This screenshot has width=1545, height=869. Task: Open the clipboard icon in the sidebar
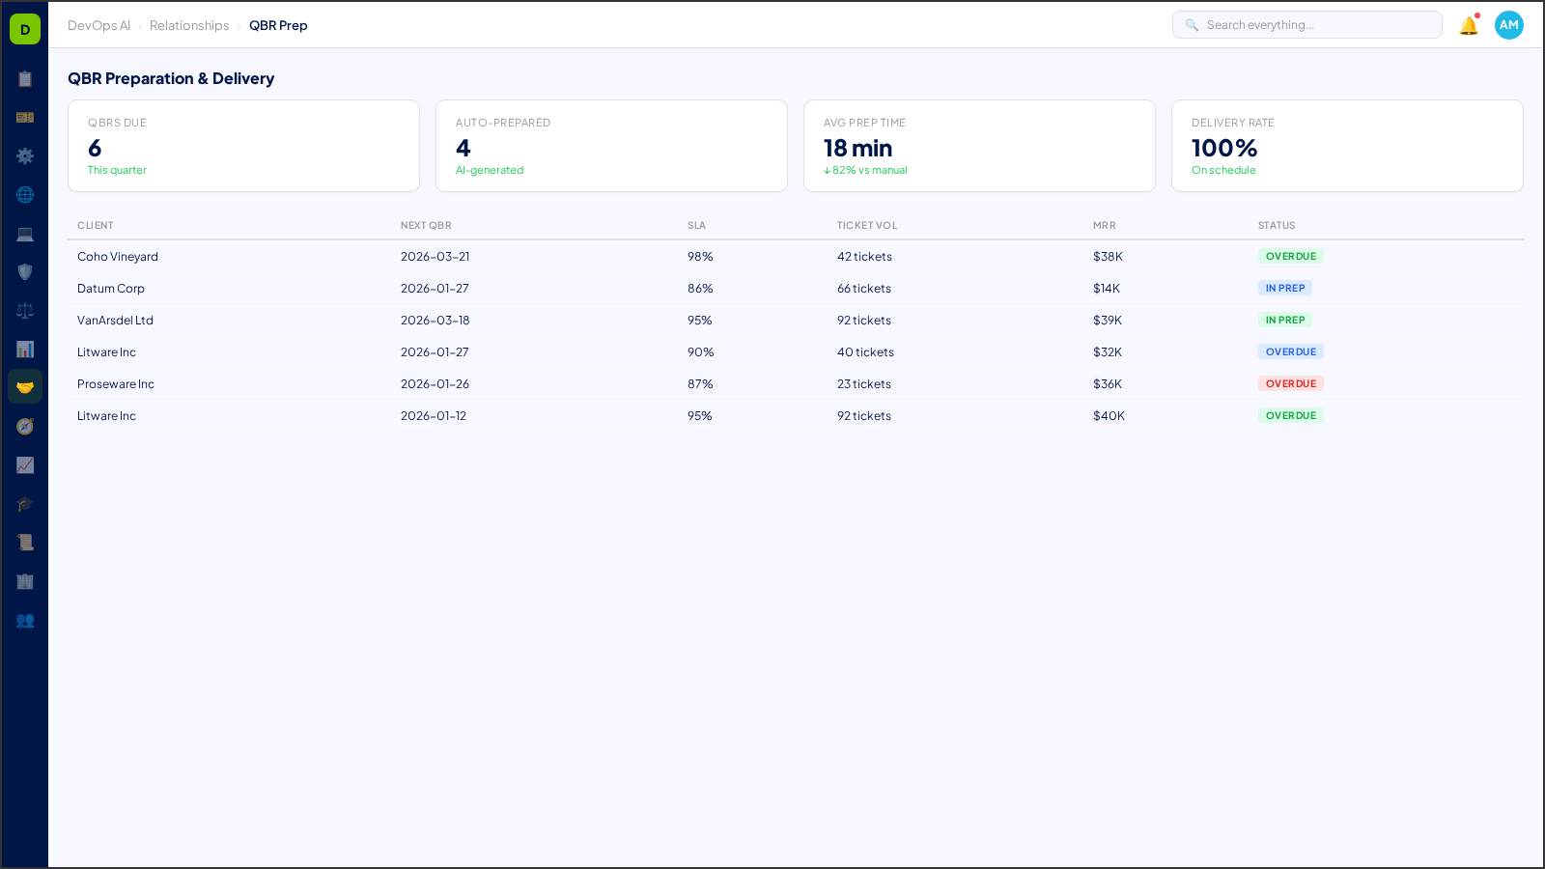click(25, 79)
